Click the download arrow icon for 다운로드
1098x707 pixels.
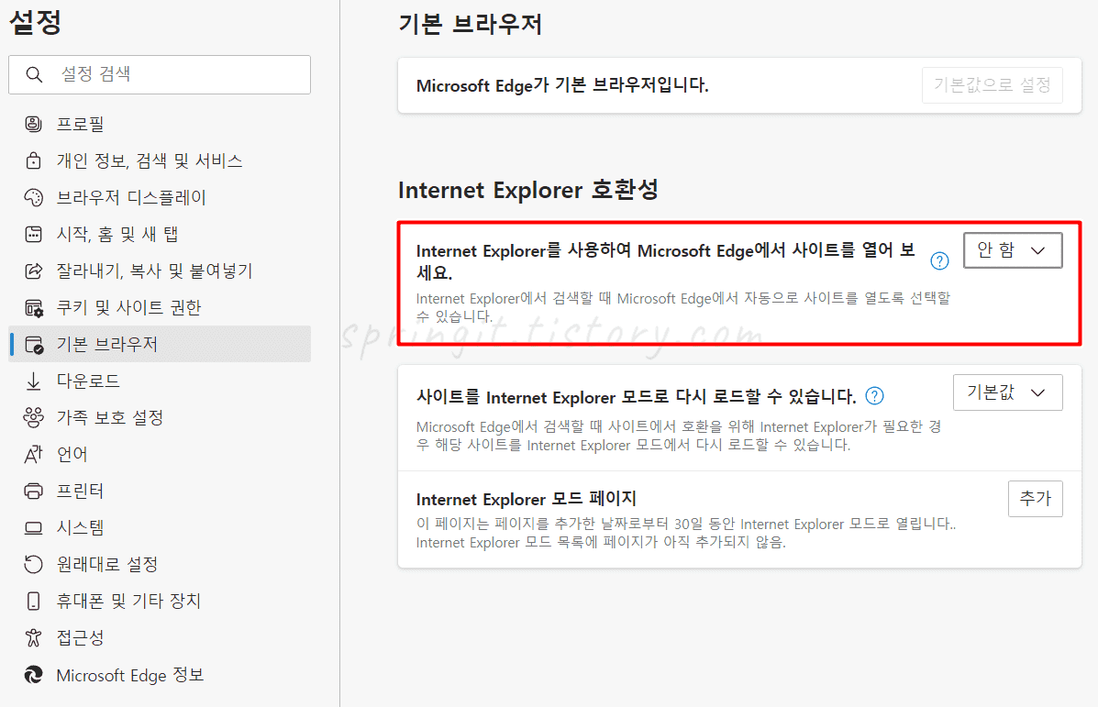[x=33, y=381]
